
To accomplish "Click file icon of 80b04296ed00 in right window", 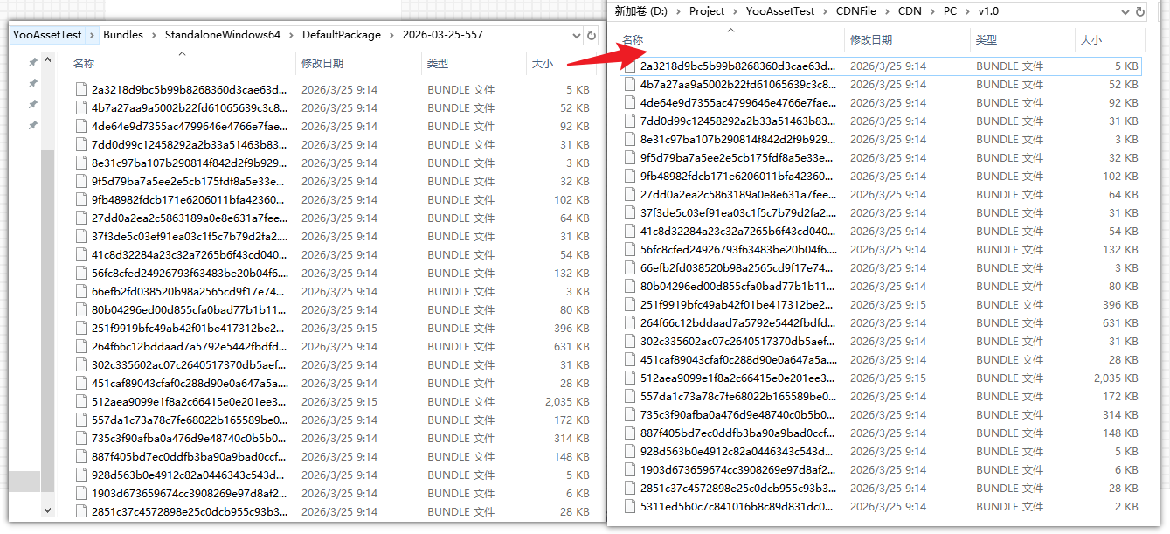I will pos(630,286).
